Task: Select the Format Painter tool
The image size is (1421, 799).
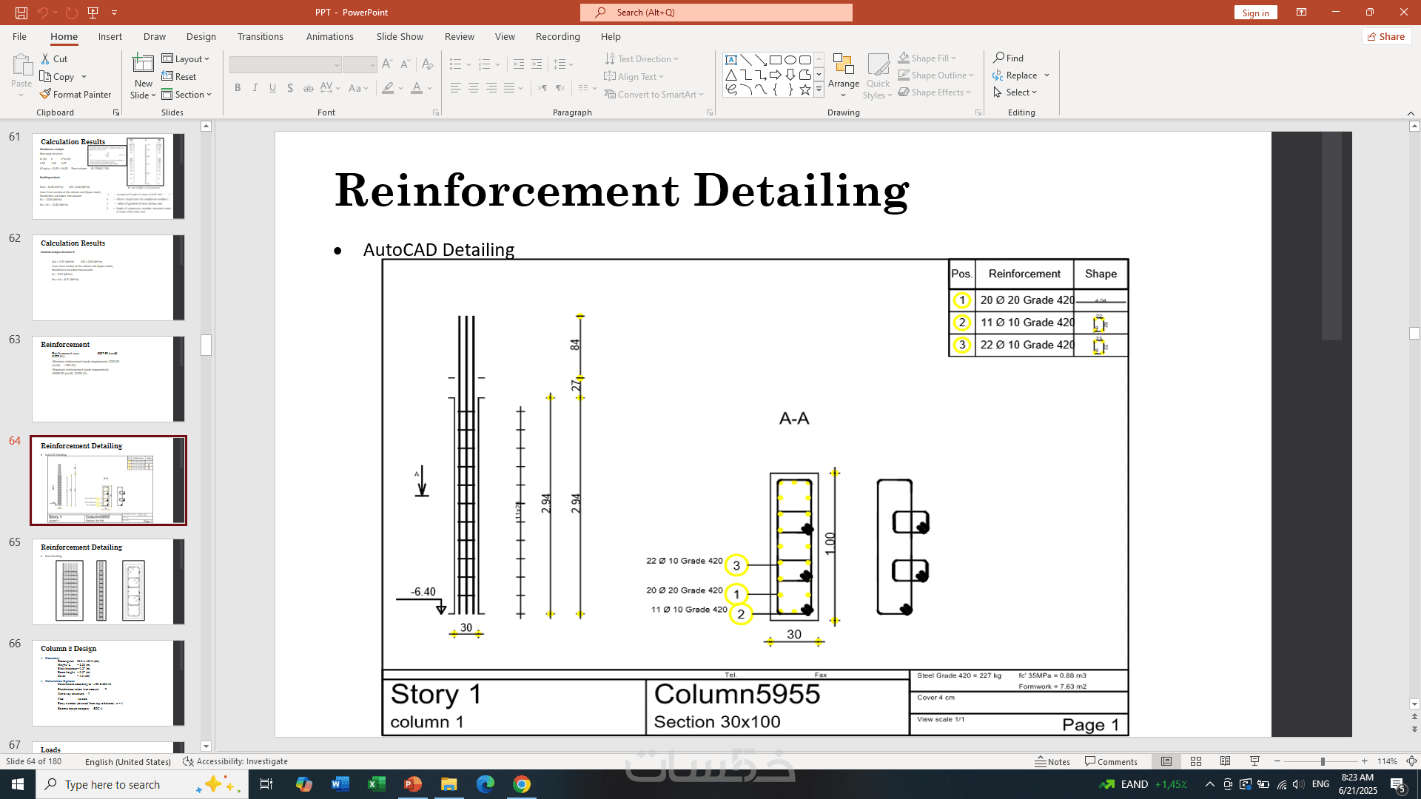Action: (75, 95)
